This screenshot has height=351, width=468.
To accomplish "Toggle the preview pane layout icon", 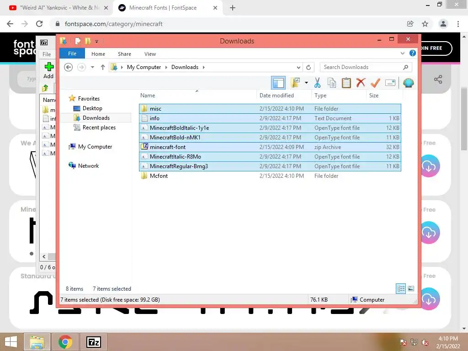I will pyautogui.click(x=278, y=83).
